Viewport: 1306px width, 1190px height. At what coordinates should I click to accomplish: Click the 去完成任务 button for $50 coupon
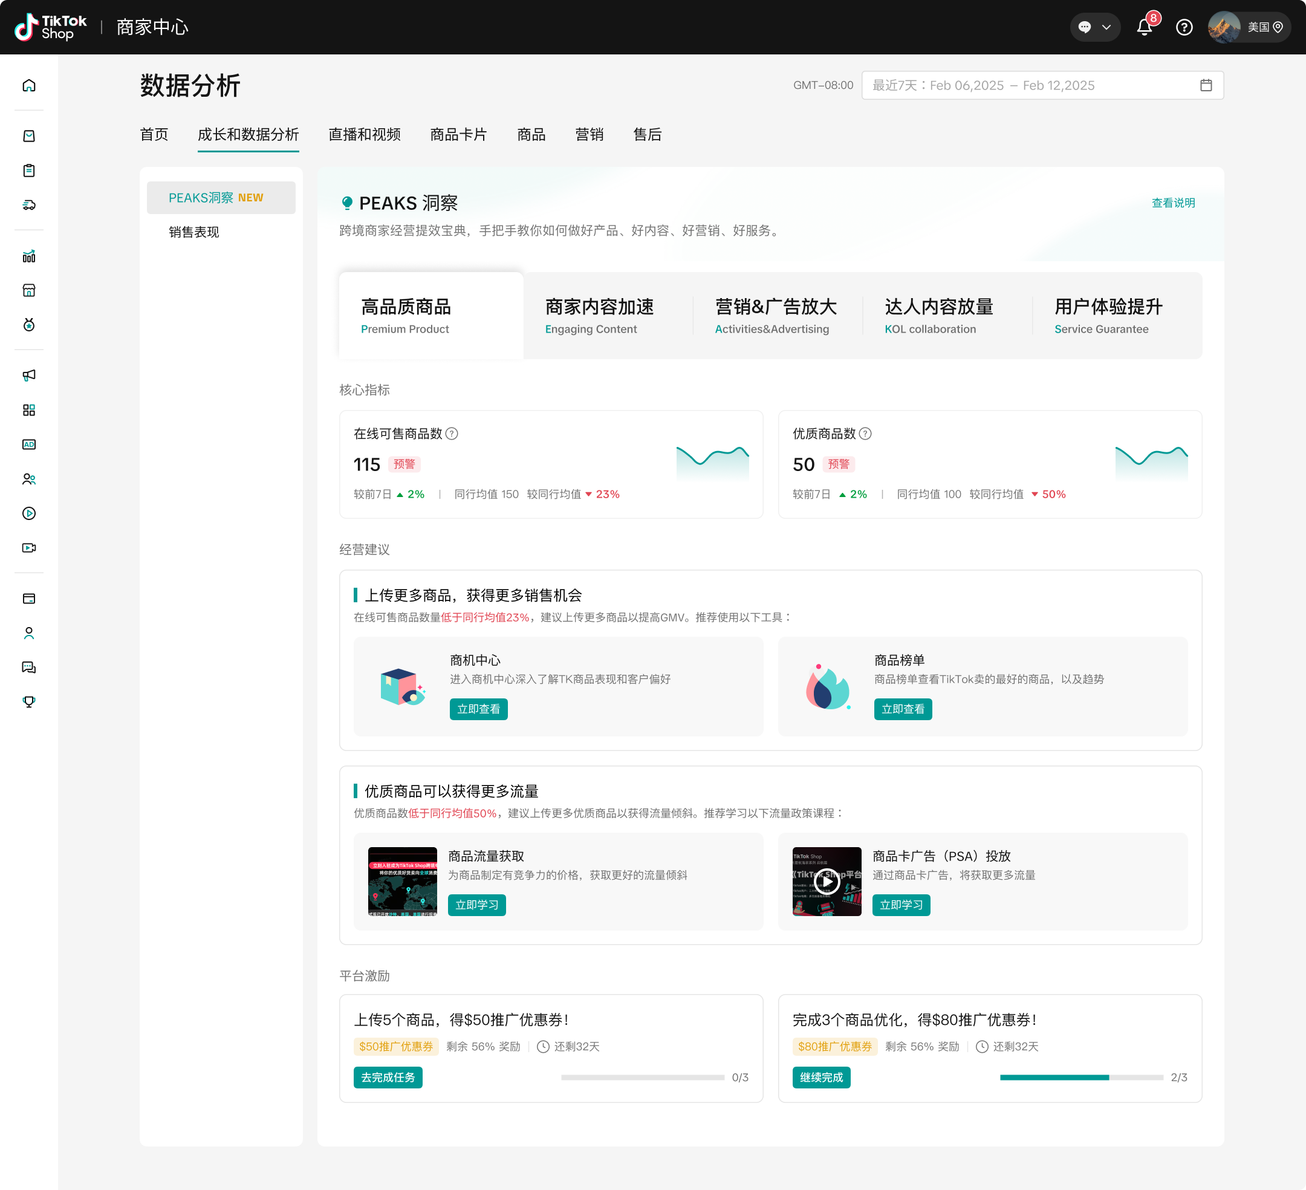(388, 1078)
